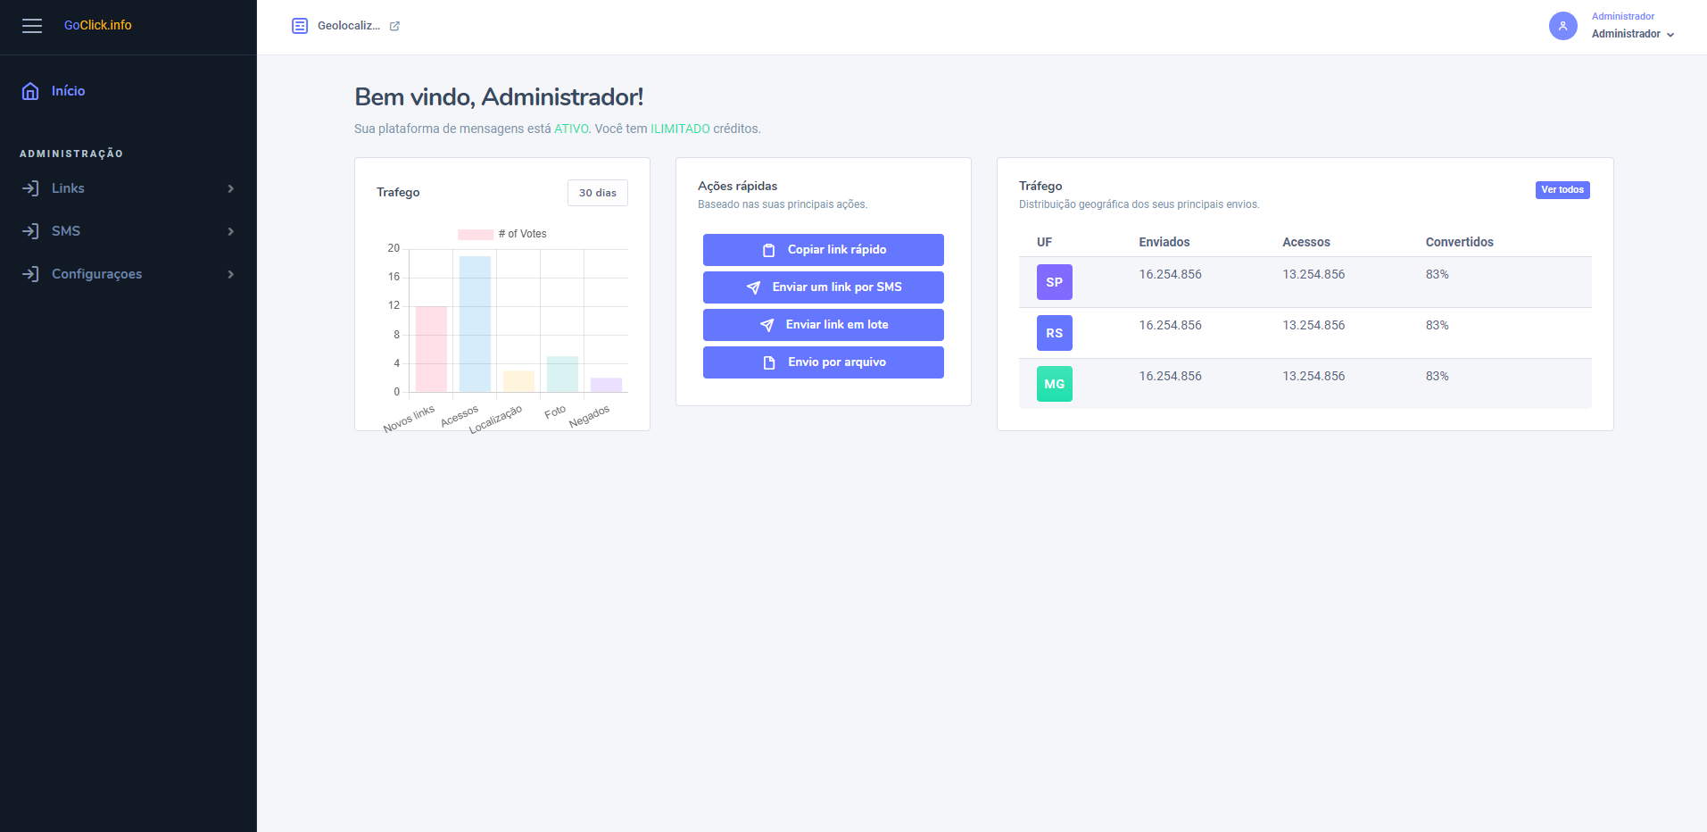Open the GoClick.info logo link
Screen dimensions: 1707x832
97,25
